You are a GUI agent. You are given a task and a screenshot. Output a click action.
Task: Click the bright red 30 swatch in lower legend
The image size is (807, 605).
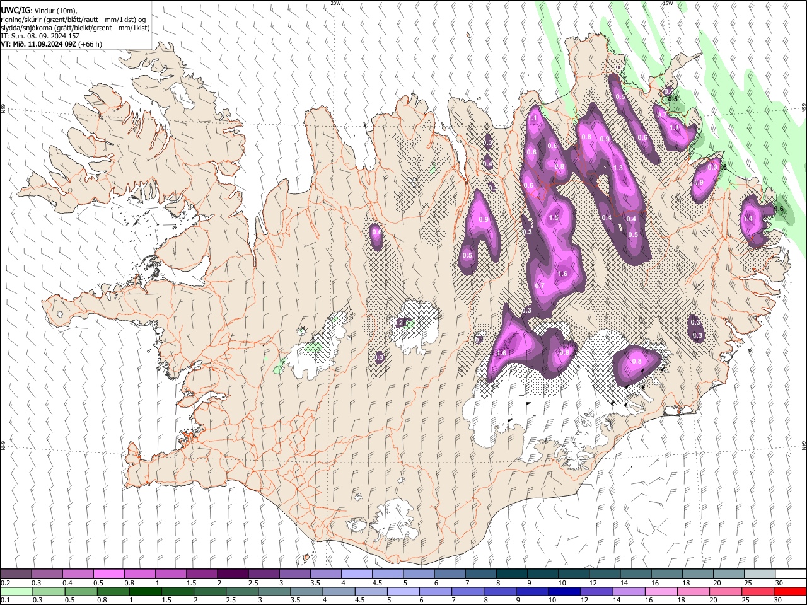[x=789, y=591]
